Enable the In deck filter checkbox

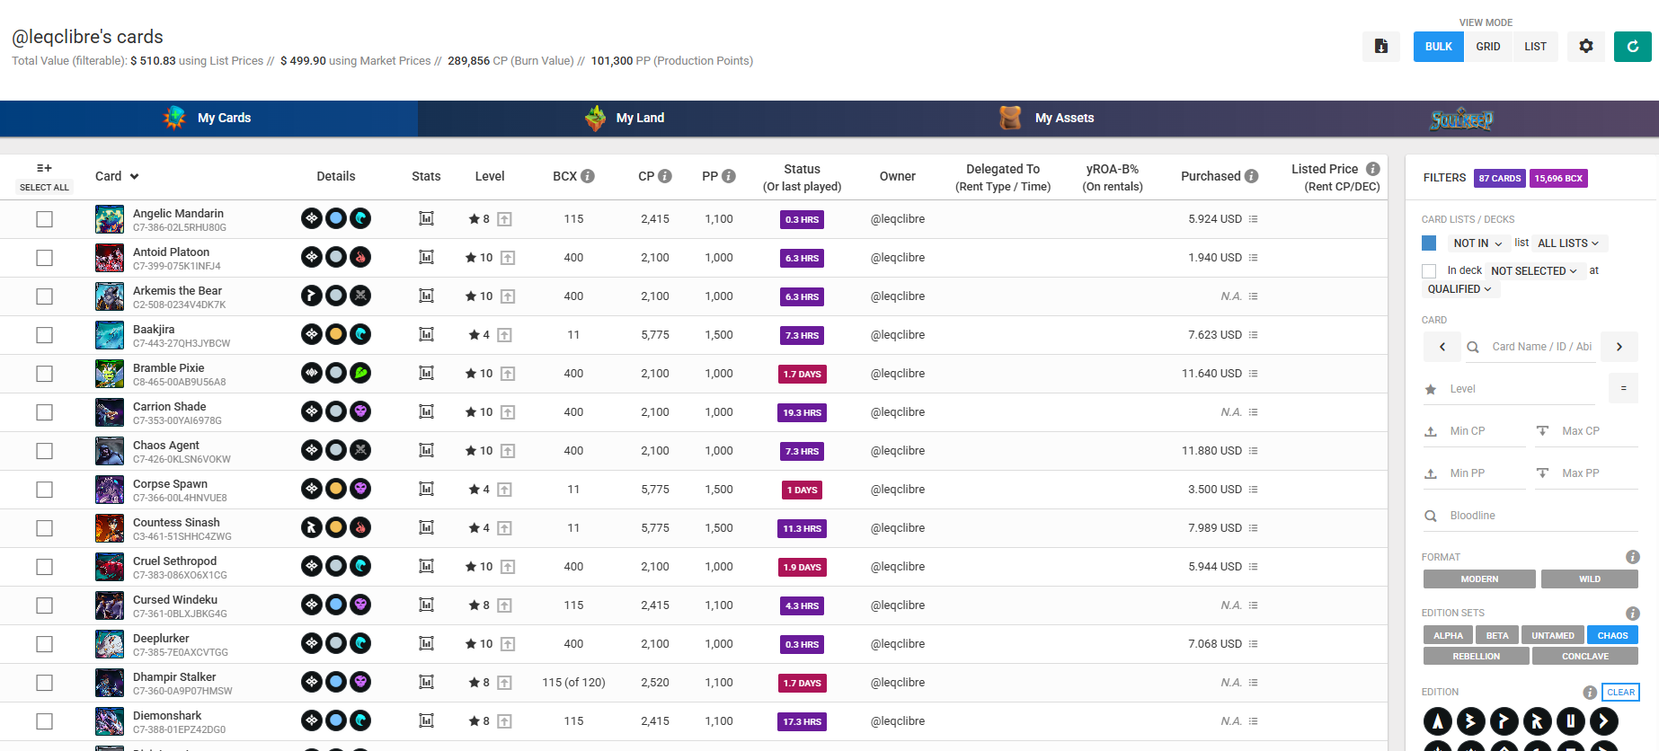(x=1429, y=270)
